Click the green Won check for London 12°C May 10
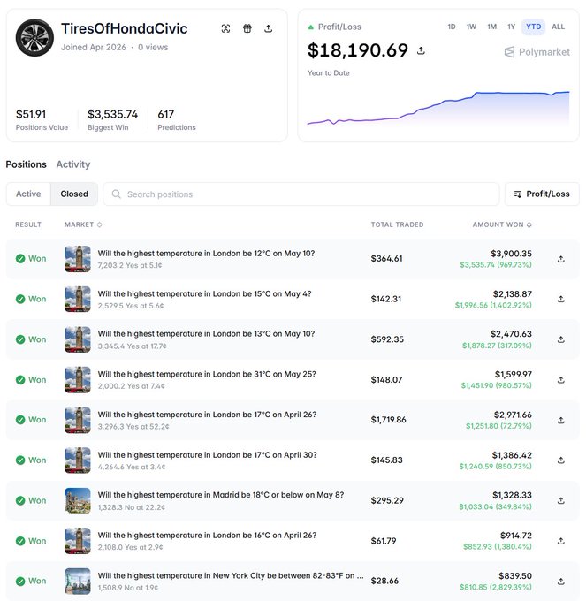586x601 pixels. [20, 259]
